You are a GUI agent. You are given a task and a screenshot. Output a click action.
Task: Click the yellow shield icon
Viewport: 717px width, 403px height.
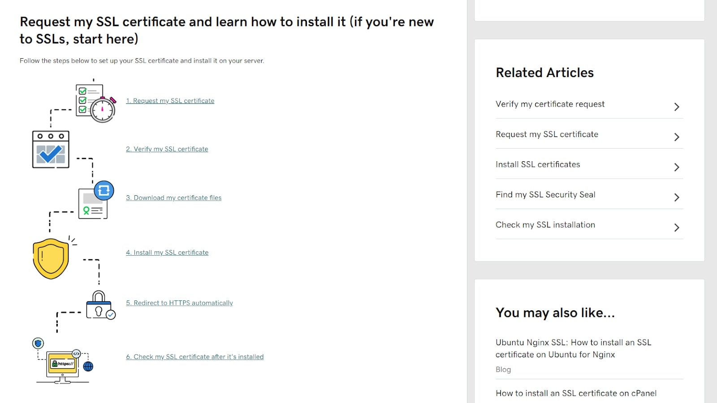(51, 258)
